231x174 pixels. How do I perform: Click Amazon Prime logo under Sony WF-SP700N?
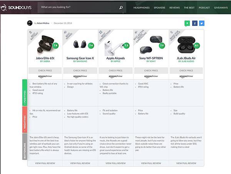(151, 76)
